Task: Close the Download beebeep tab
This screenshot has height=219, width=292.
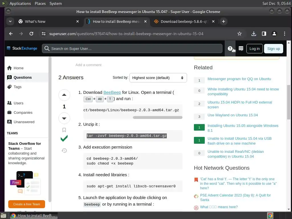Action: coord(213,21)
